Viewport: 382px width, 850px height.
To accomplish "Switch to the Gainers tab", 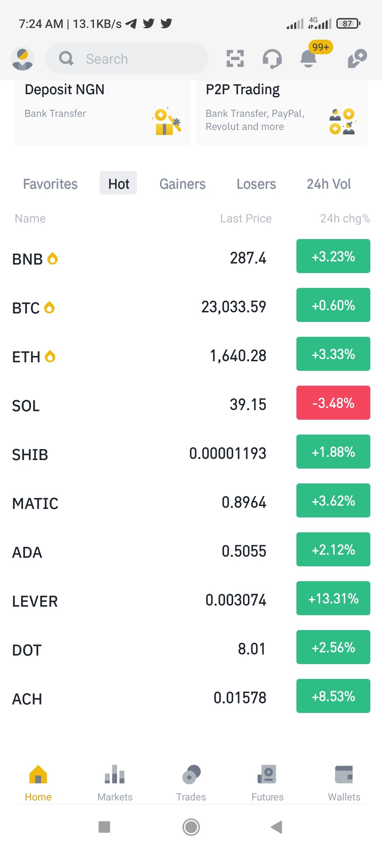I will [183, 184].
